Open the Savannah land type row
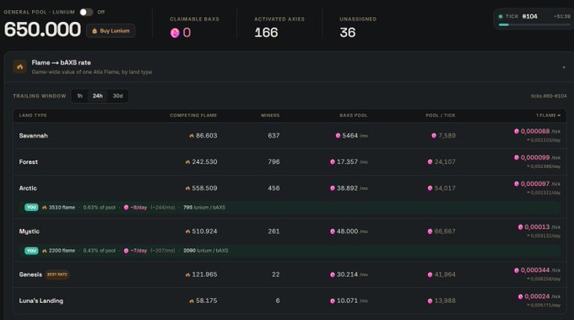Screen dimensions: 574x320 pos(290,135)
